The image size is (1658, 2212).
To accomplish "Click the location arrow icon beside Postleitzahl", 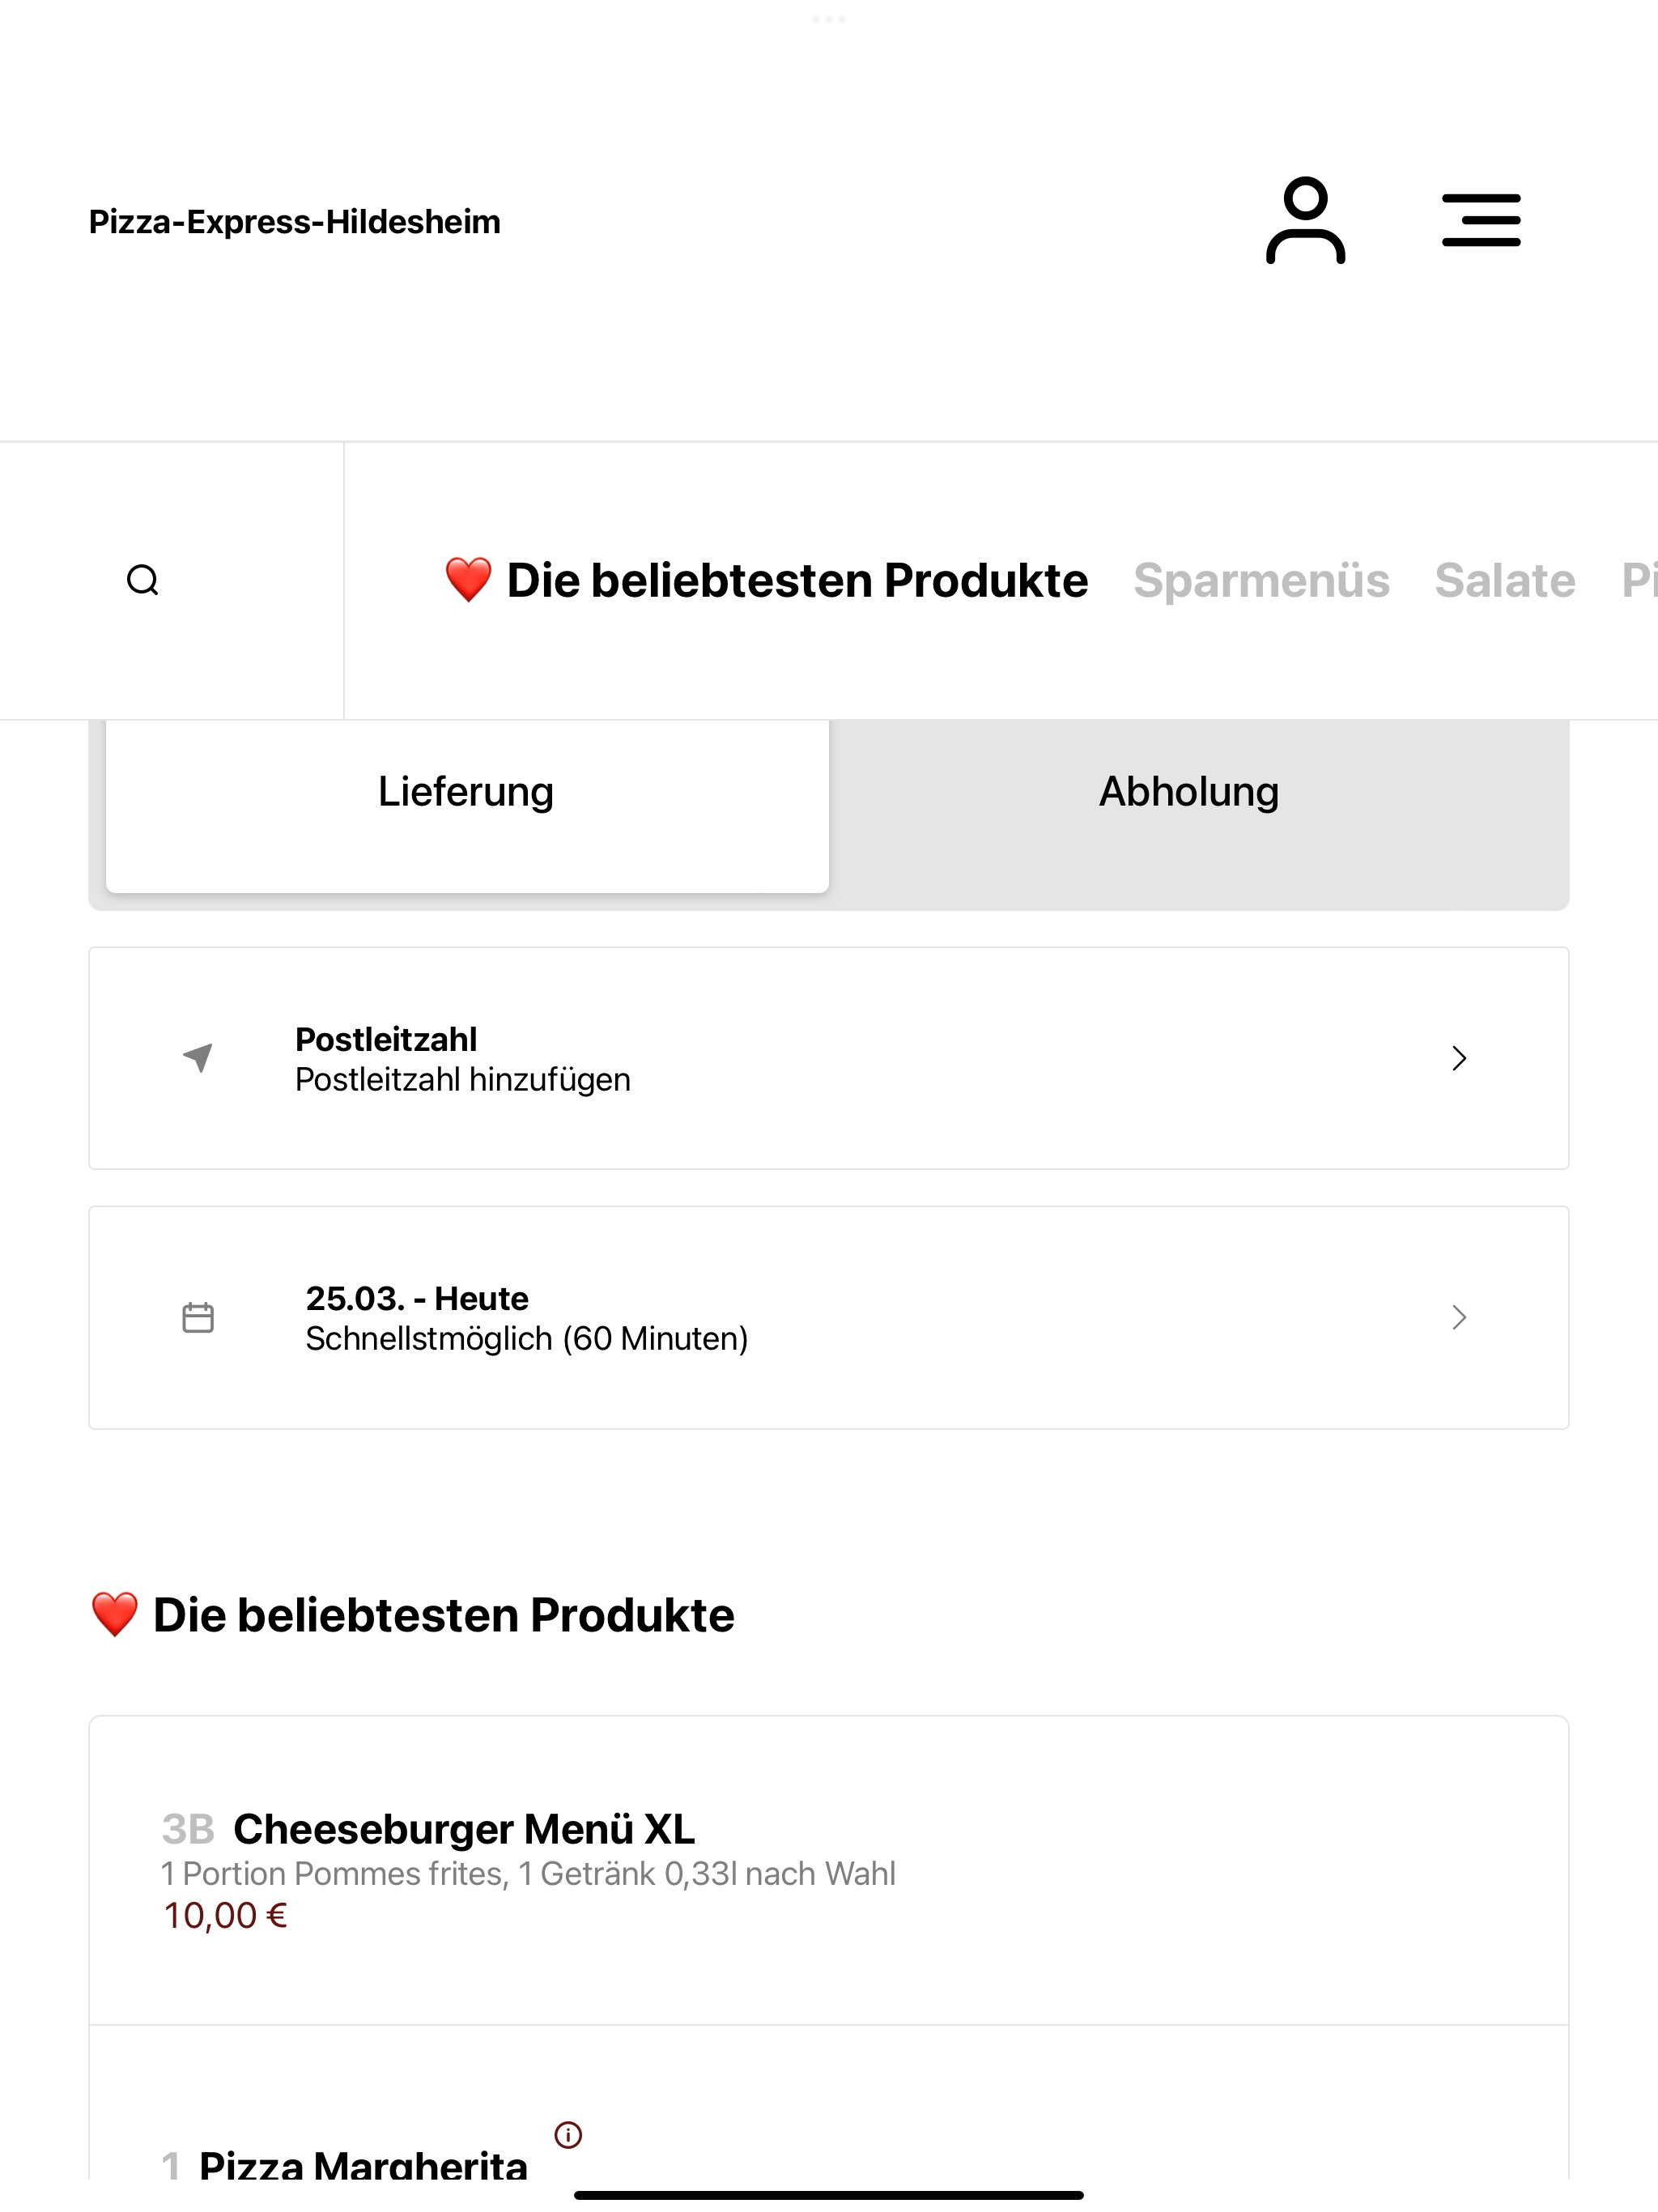I will click(198, 1057).
